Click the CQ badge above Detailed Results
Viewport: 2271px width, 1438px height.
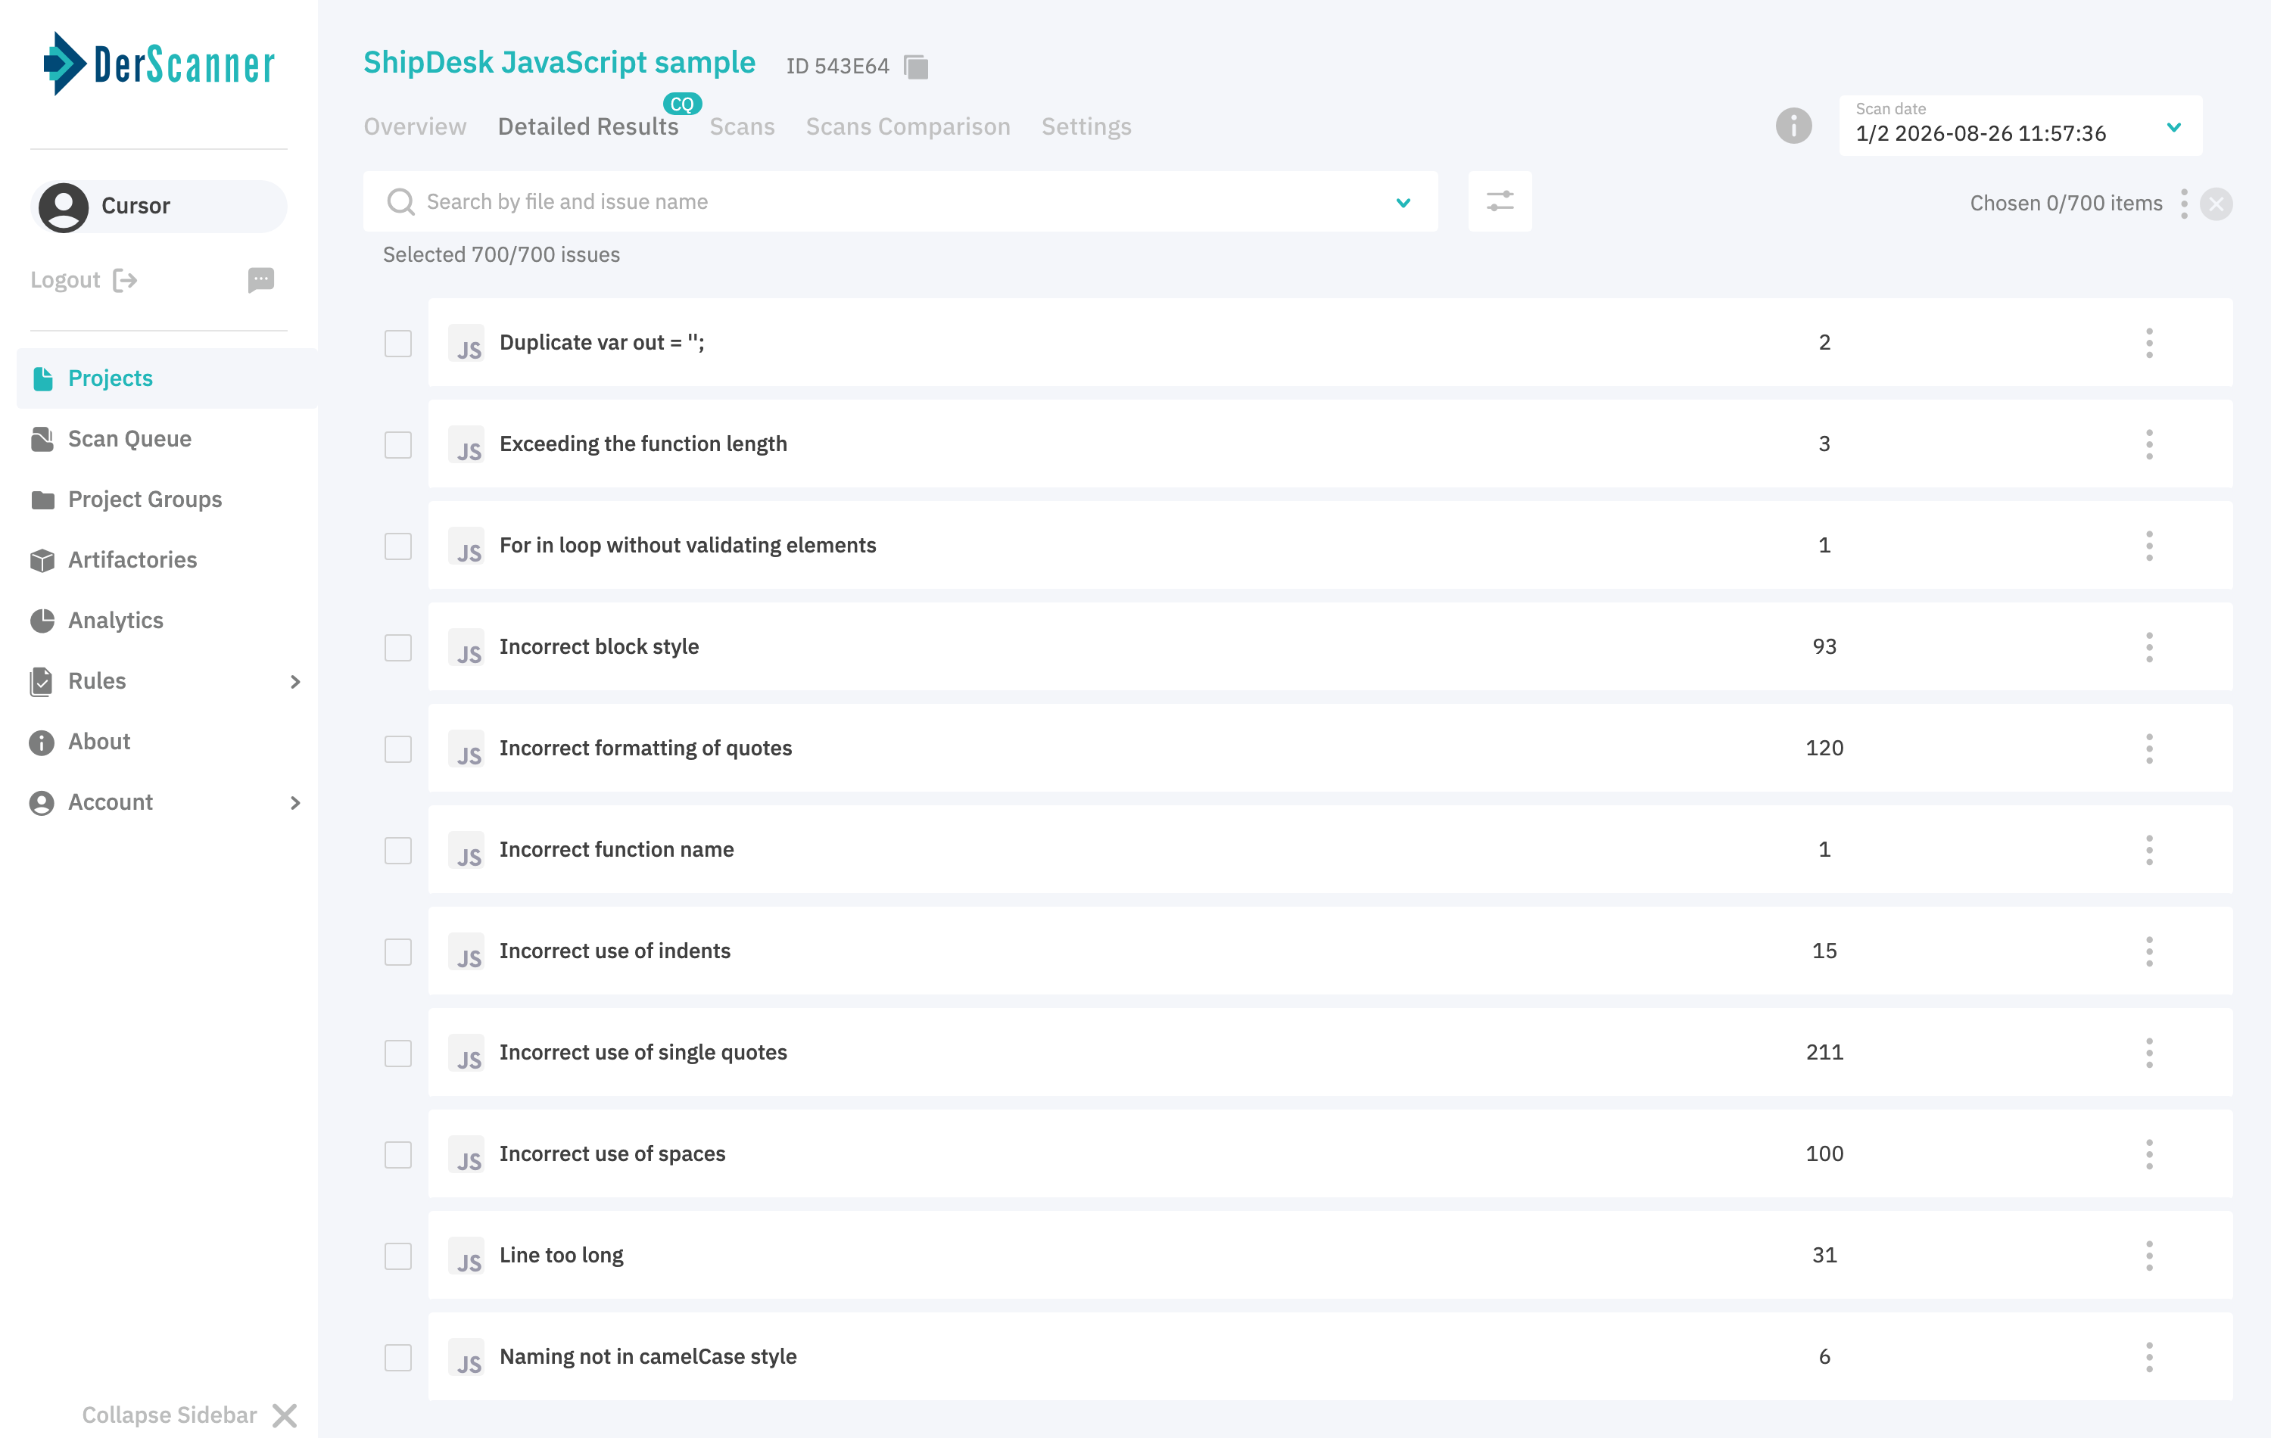[682, 104]
